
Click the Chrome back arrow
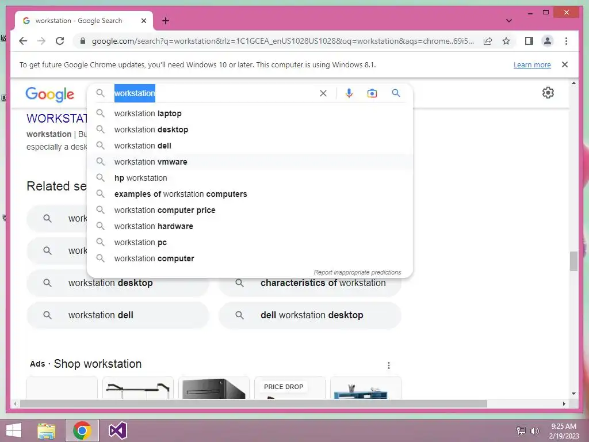pyautogui.click(x=23, y=41)
